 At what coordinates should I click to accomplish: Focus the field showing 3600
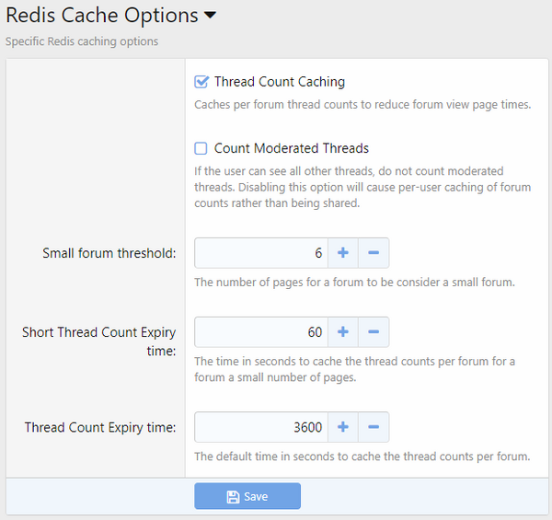pos(261,427)
